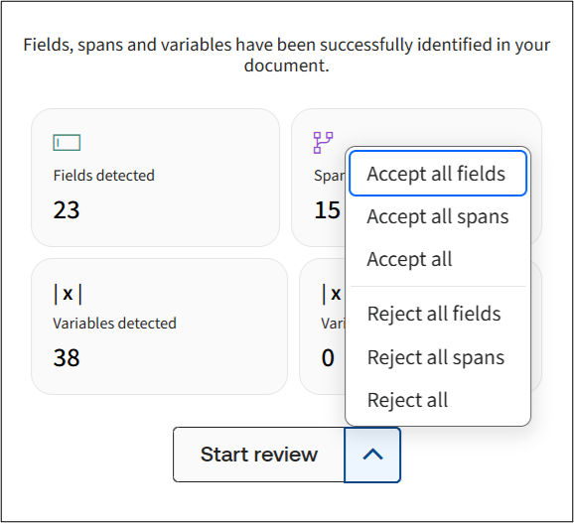Select the plain Accept all option
The height and width of the screenshot is (523, 574).
coord(438,259)
